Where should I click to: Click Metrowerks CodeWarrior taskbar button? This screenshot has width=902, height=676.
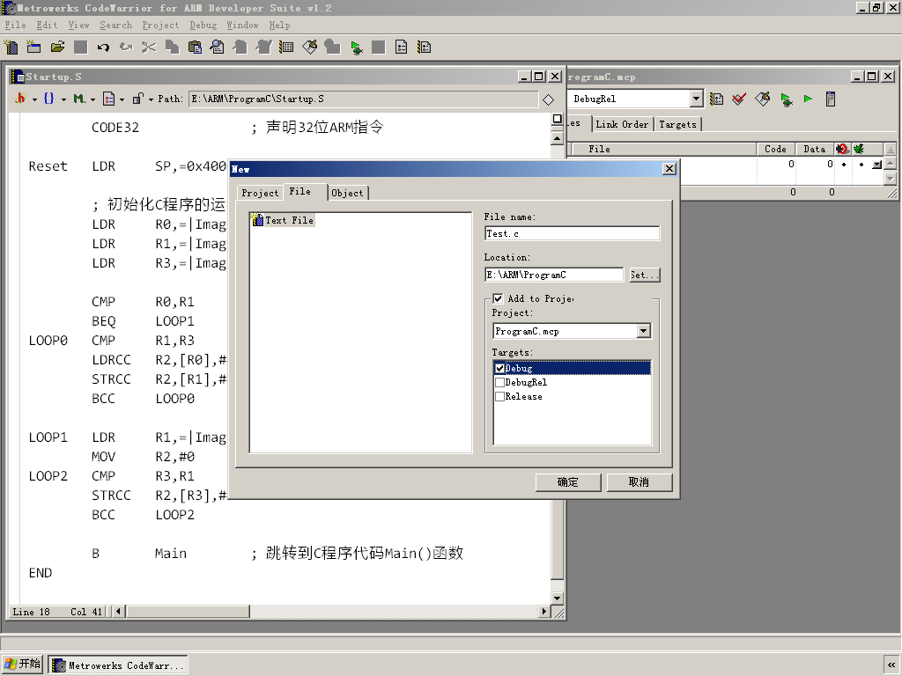coord(118,665)
